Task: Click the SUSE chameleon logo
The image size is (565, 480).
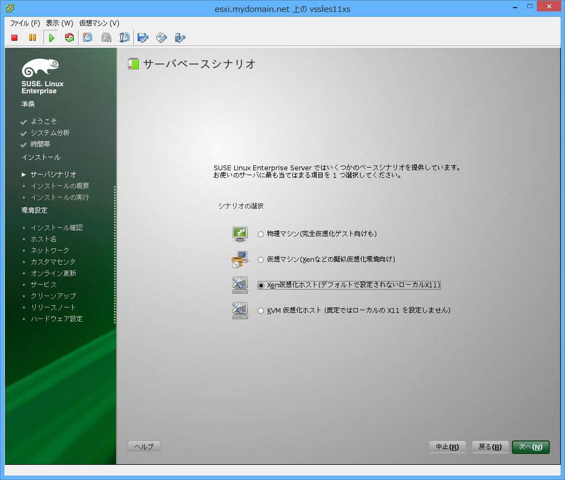Action: [40, 67]
